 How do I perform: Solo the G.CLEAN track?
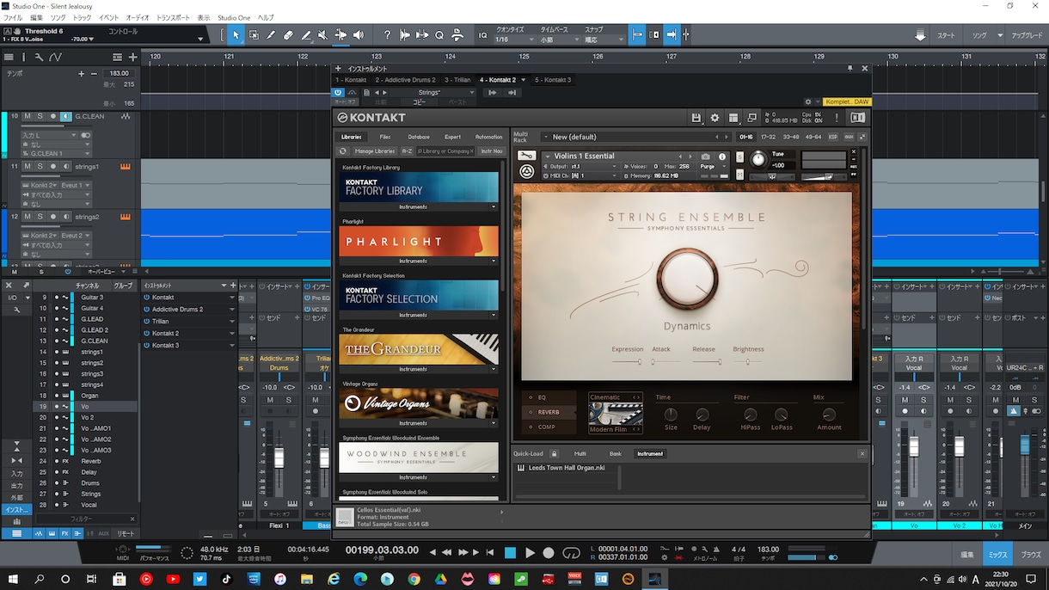click(x=40, y=116)
